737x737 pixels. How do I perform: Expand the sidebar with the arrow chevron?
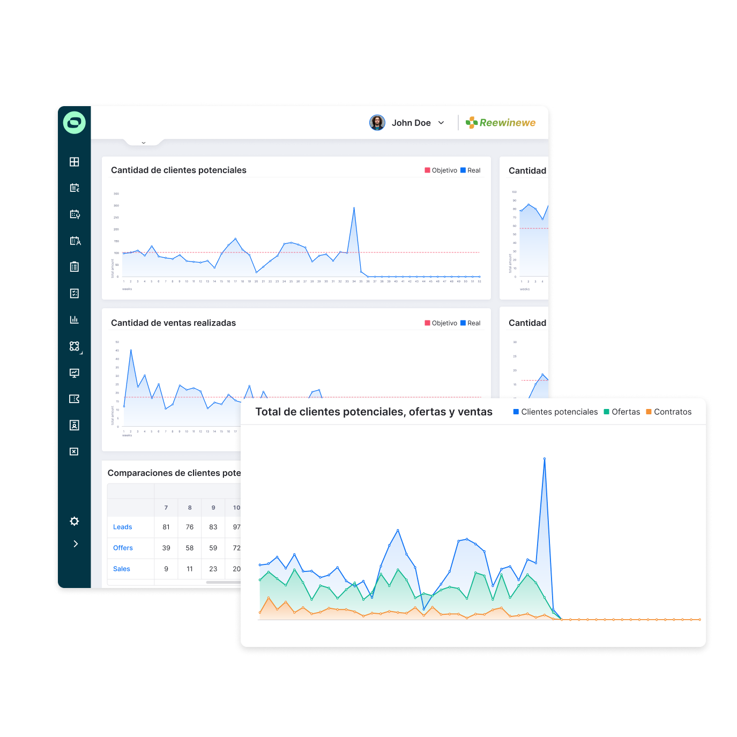76,544
